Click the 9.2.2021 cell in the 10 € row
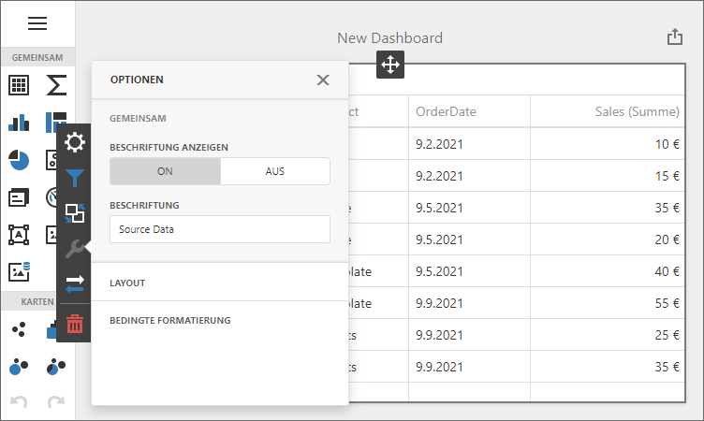This screenshot has height=421, width=704. 469,144
